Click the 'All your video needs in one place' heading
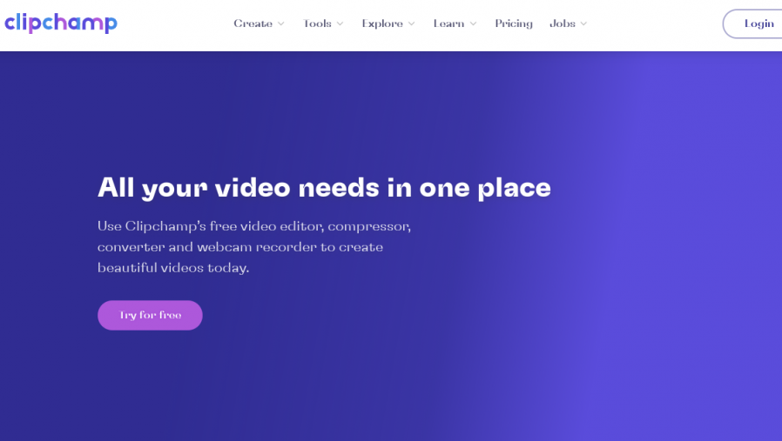Screen dimensions: 782x441 click(x=324, y=188)
